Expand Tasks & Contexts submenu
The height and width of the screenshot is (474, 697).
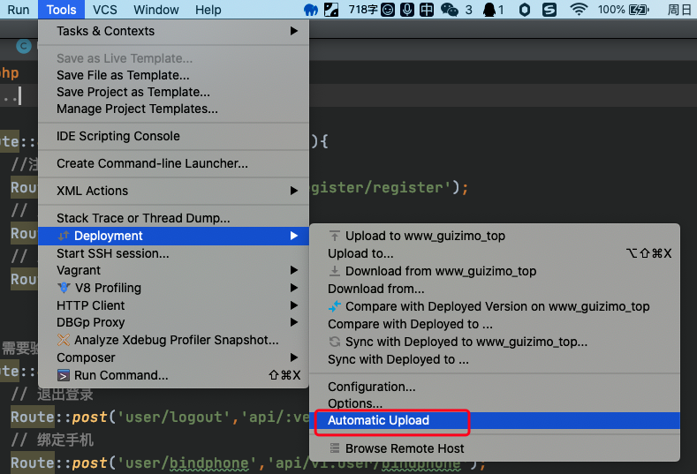pyautogui.click(x=174, y=31)
